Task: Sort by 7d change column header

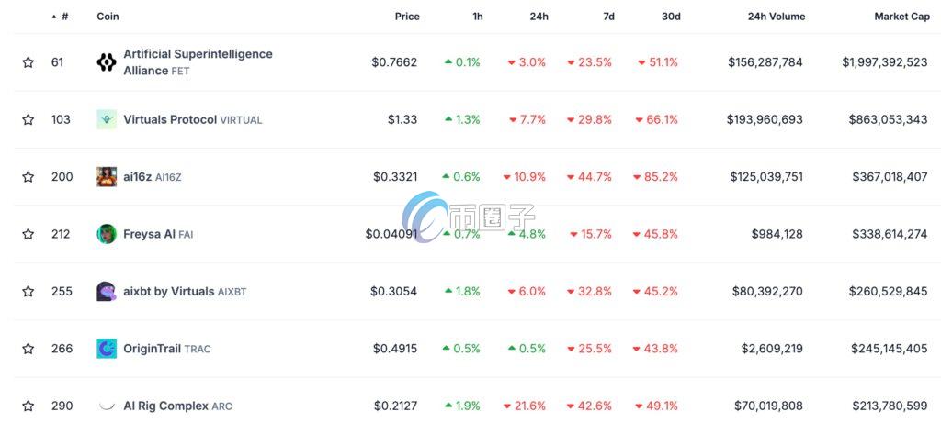Action: tap(608, 17)
